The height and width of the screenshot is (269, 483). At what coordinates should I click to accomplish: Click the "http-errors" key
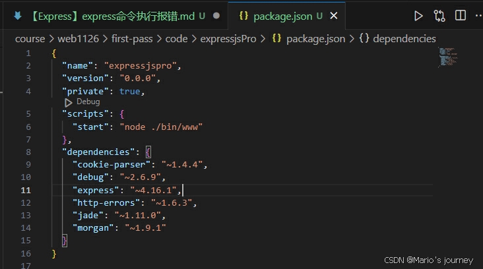[106, 203]
